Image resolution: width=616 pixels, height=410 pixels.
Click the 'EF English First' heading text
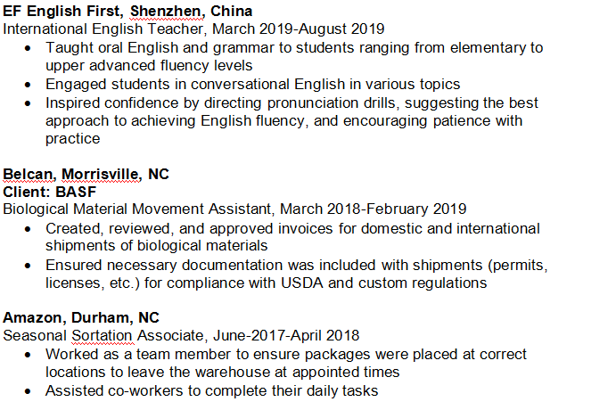[x=62, y=12]
